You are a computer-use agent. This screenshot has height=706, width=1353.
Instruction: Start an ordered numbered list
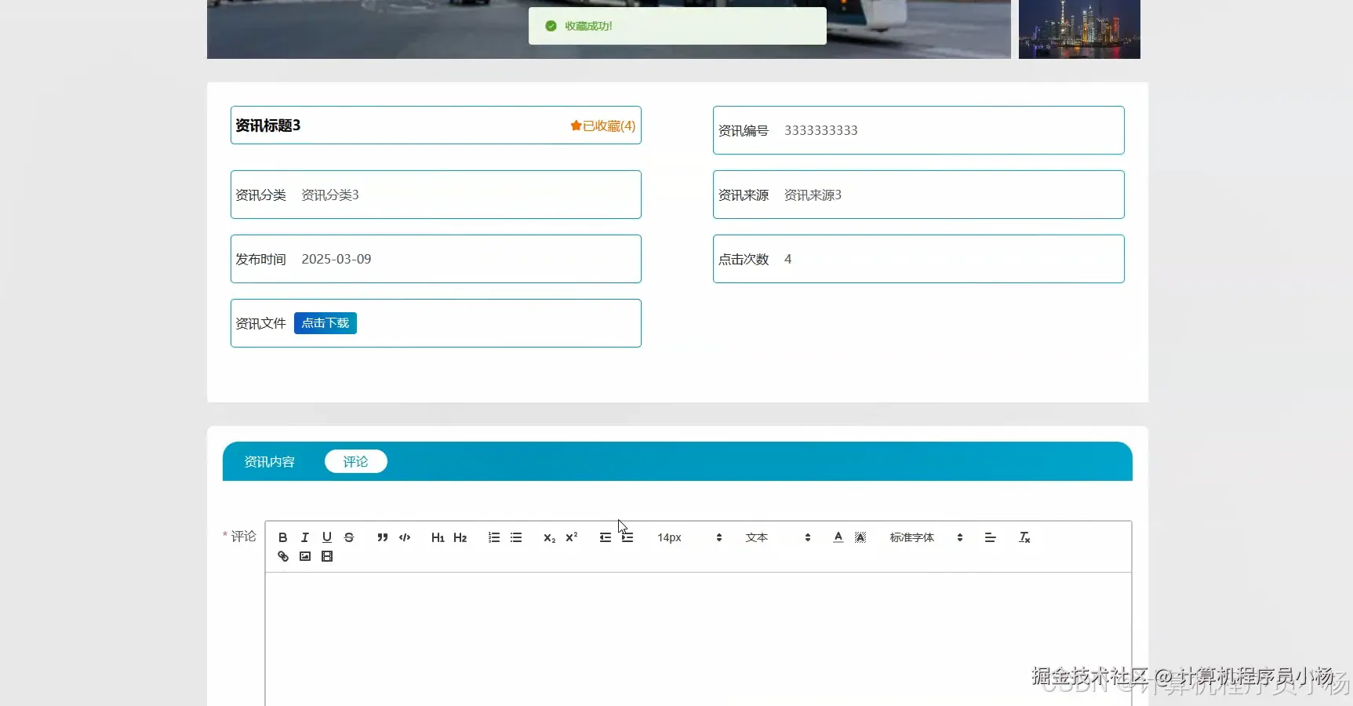click(x=494, y=537)
